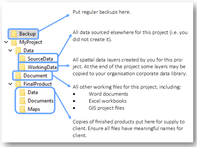The width and height of the screenshot is (197, 147).
Task: Click the WorkingData folder icon
Action: coord(22,67)
